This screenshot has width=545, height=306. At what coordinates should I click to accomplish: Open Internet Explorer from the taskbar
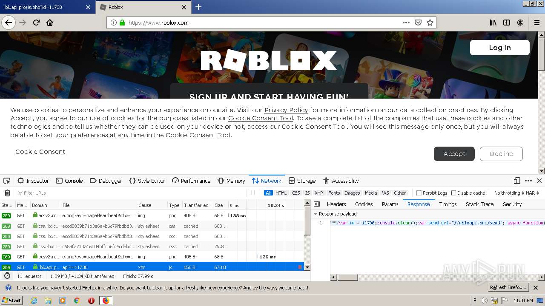[x=34, y=300]
